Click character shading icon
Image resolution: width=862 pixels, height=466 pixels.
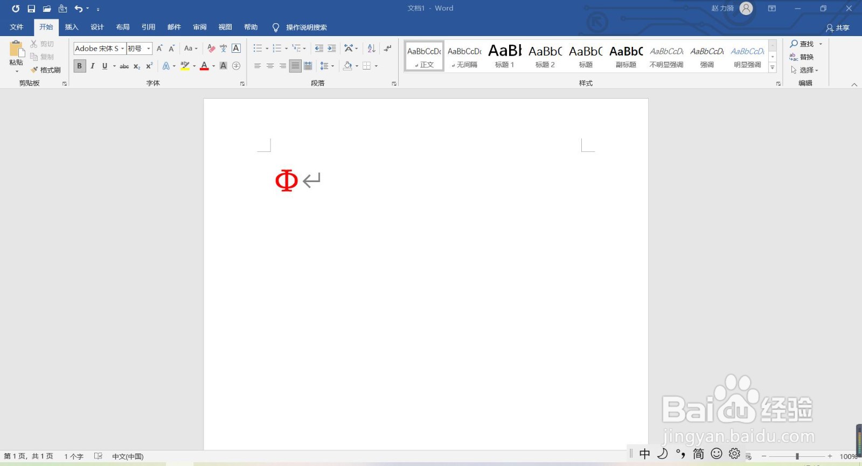point(223,66)
